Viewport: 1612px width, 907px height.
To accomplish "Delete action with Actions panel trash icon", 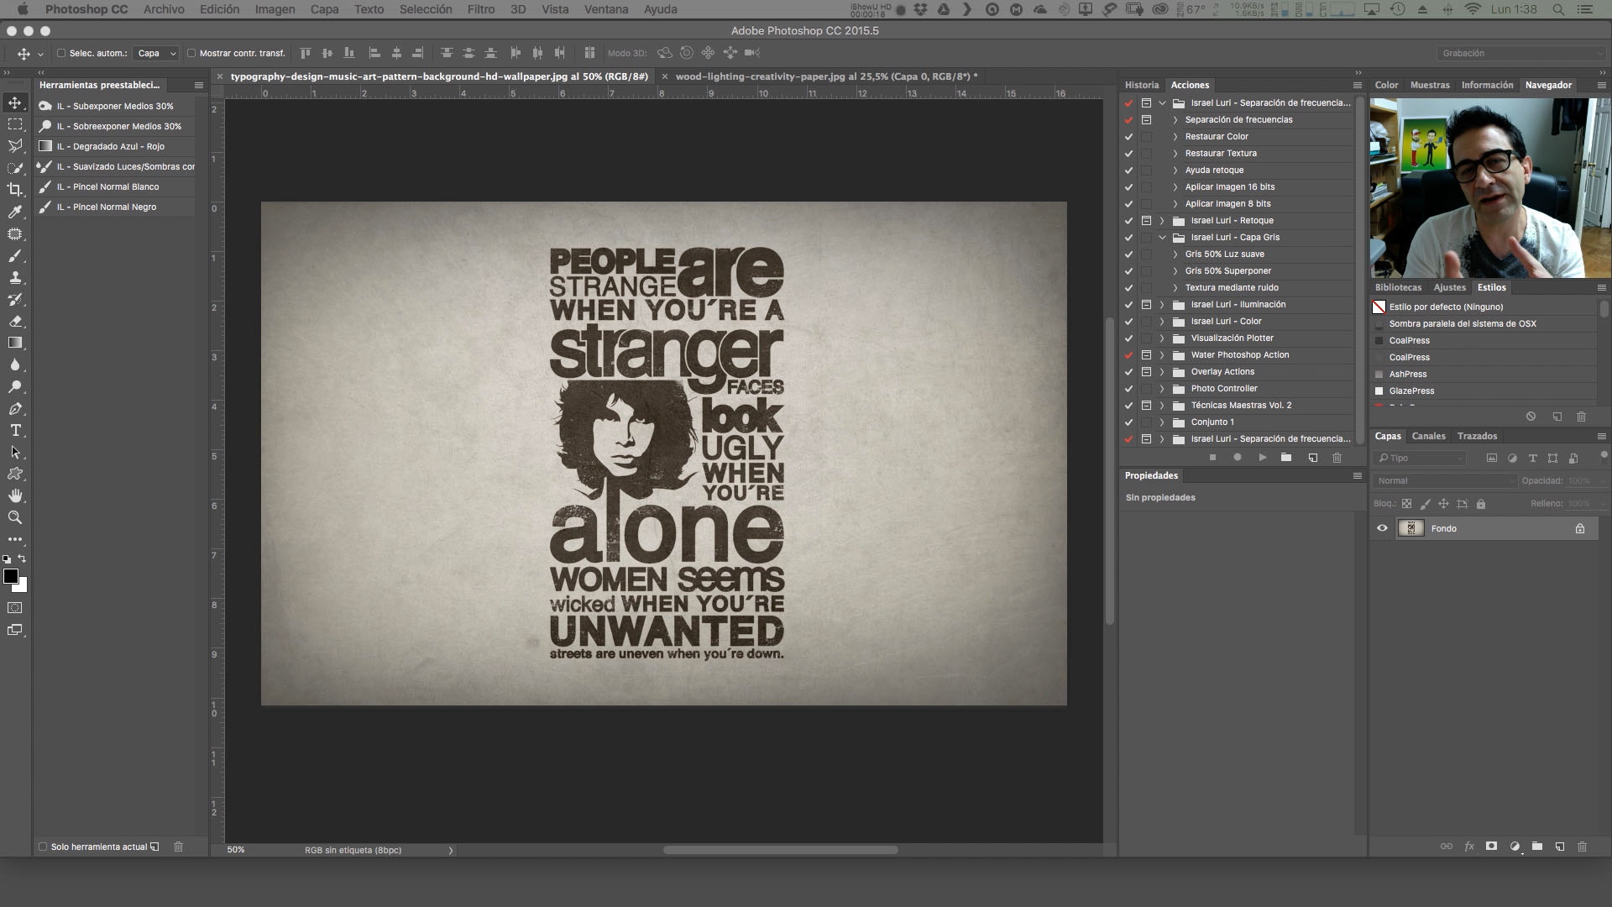I will pos(1337,458).
